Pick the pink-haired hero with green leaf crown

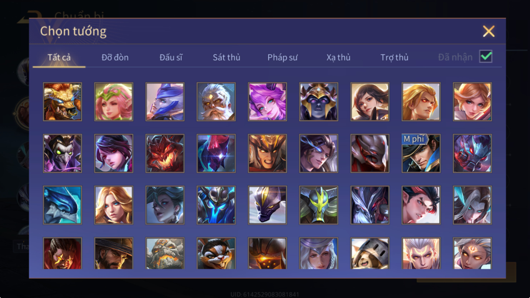pyautogui.click(x=114, y=102)
